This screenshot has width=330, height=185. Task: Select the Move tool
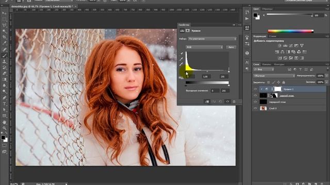tap(4, 13)
